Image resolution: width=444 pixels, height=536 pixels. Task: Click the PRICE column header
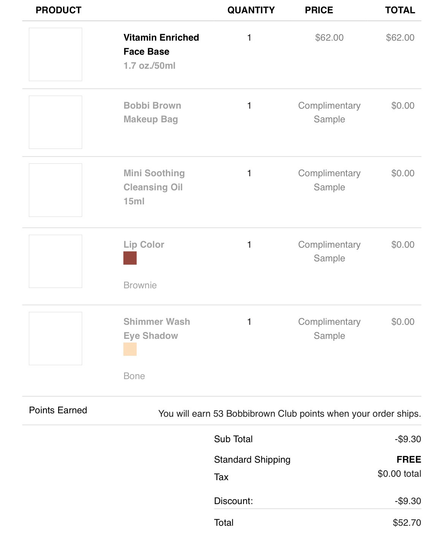(319, 10)
